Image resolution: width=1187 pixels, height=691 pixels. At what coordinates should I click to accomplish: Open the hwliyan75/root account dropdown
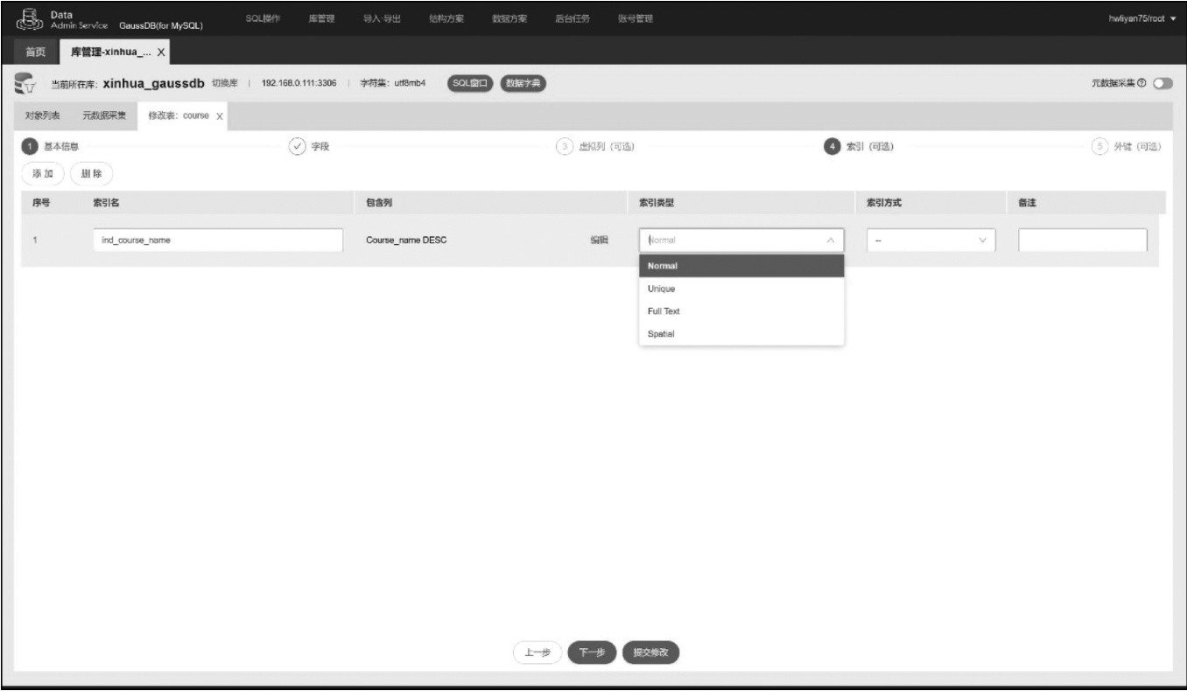pos(1141,19)
